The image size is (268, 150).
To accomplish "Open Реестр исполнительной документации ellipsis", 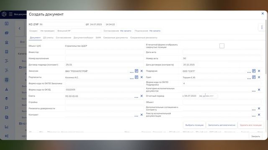I will (254, 116).
